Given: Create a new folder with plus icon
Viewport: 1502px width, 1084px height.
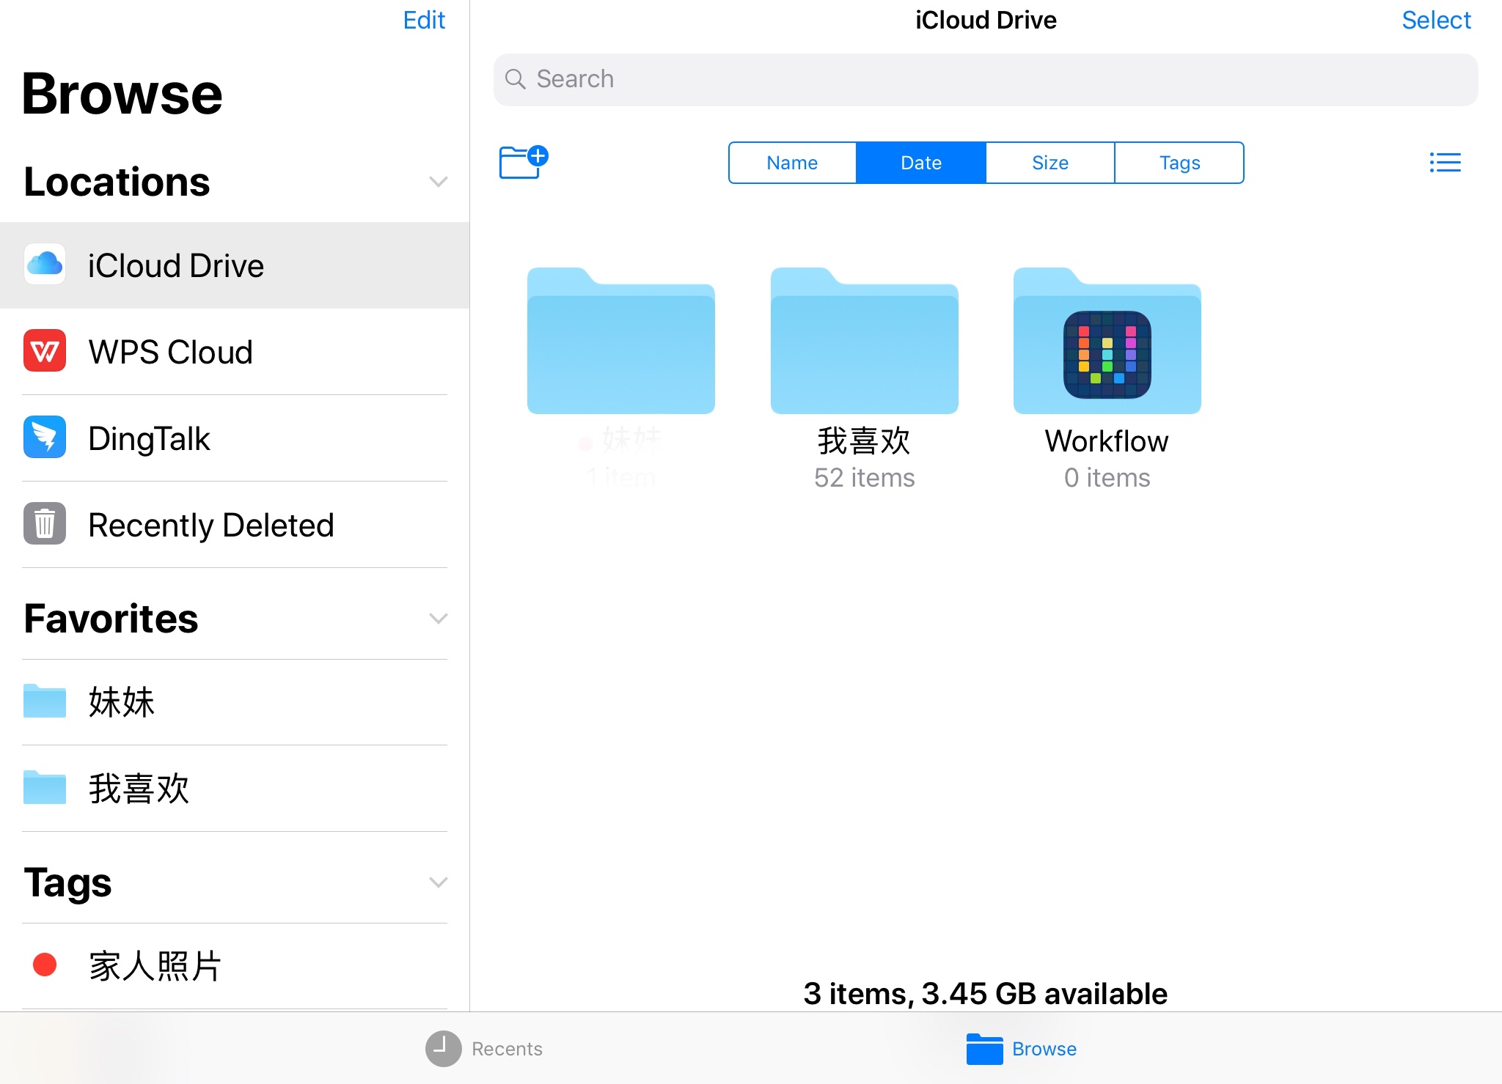Looking at the screenshot, I should [523, 162].
